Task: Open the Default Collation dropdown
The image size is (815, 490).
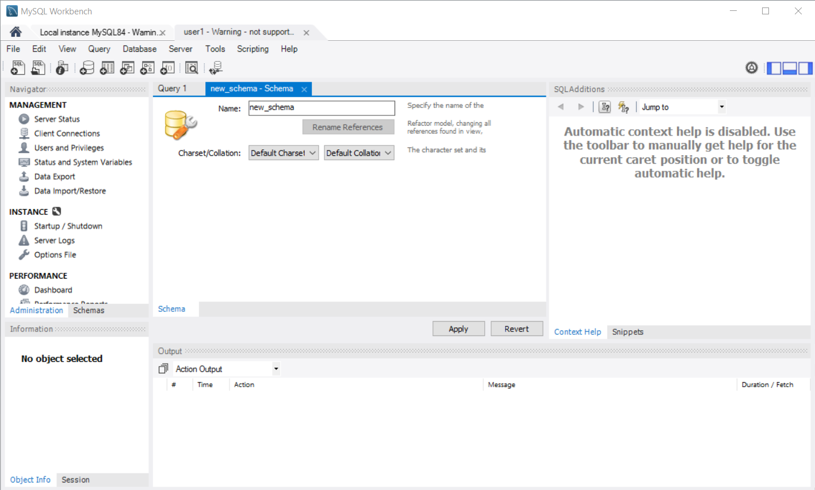Action: [x=359, y=153]
